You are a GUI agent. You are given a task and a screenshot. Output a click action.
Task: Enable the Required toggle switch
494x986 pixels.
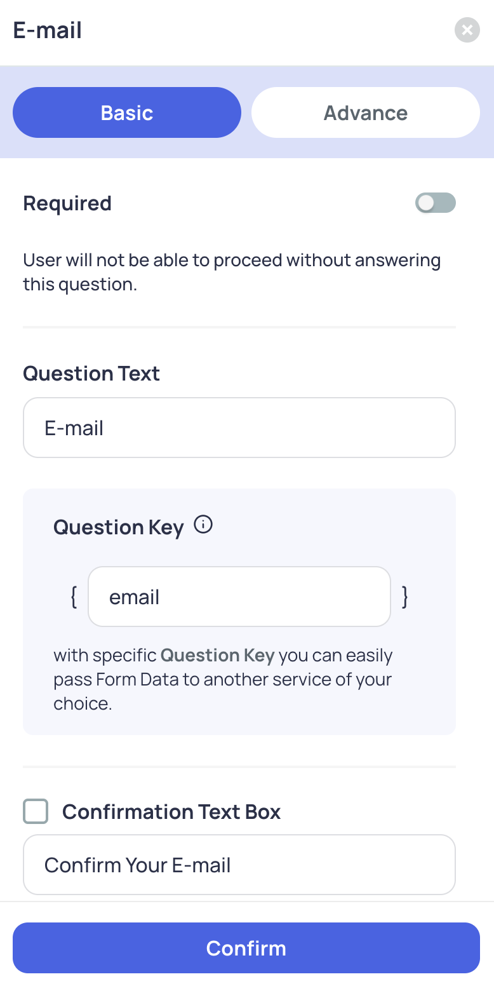click(x=436, y=203)
